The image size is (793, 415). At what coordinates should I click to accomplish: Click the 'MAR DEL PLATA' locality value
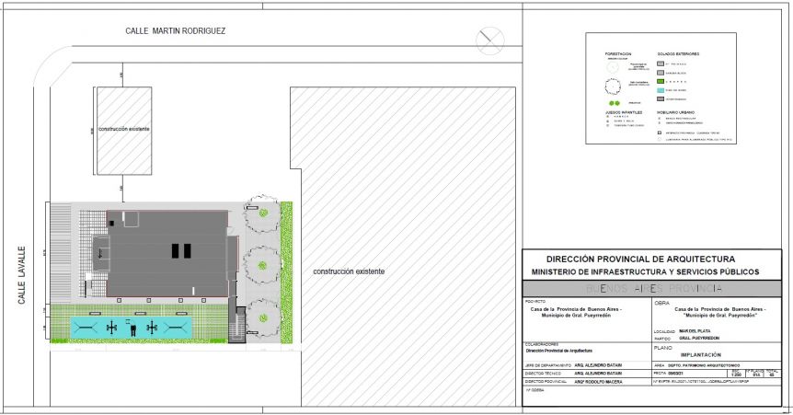pos(695,331)
